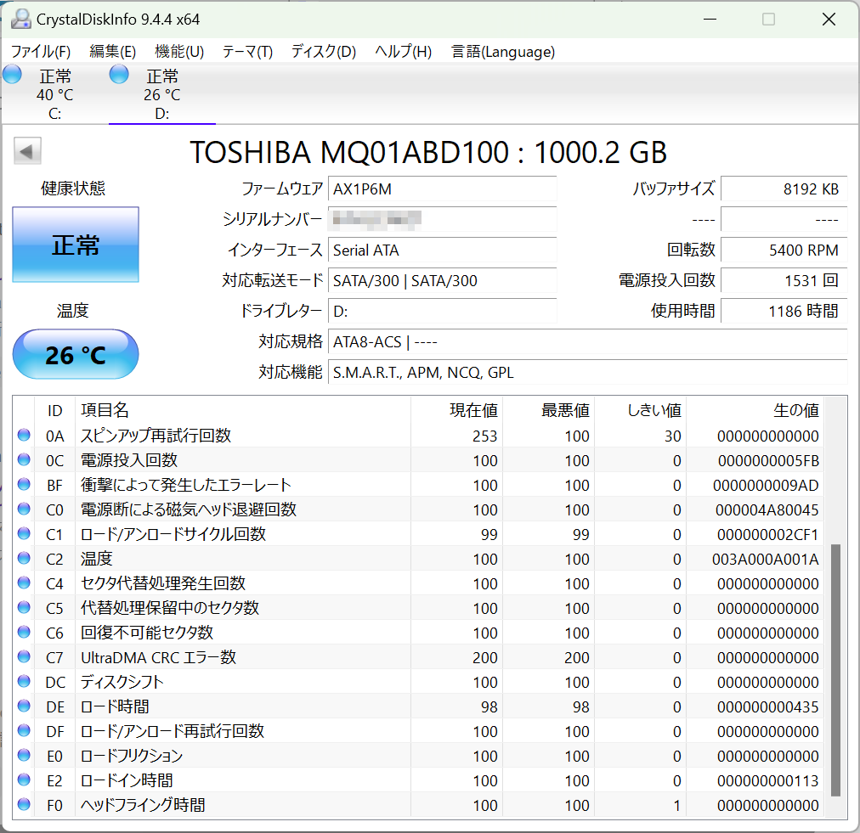Open the 言語(Language) menu
860x833 pixels.
click(x=503, y=52)
